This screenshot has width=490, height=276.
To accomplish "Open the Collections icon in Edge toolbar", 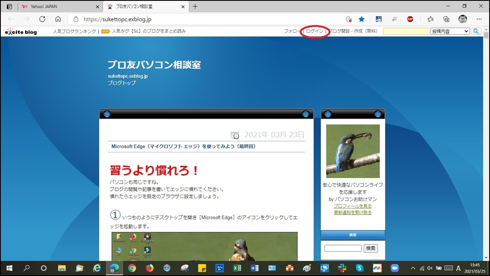I will point(446,19).
